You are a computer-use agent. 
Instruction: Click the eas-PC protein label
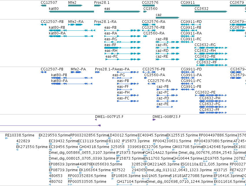pyautogui.click(x=123, y=98)
